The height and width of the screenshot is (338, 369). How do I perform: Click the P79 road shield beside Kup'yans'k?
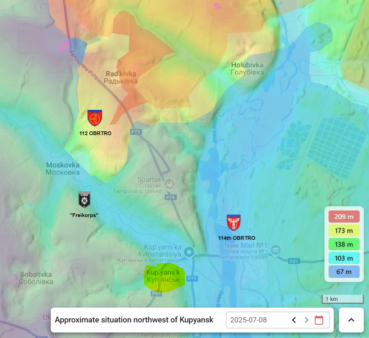192,279
